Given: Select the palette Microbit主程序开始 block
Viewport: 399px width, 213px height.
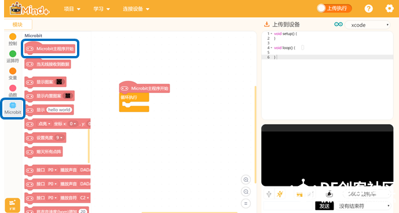Looking at the screenshot, I should point(50,48).
